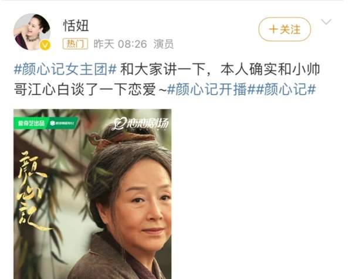Image resolution: width=352 pixels, height=279 pixels.
Task: Click the plus sign in the 关注 button
Action: pos(273,30)
